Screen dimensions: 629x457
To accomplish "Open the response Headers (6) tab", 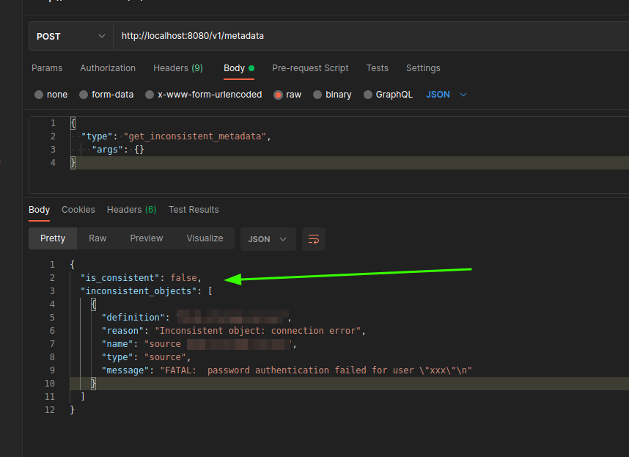I will (131, 209).
